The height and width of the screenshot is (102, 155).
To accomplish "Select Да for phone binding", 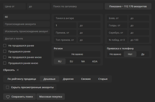I will tap(143, 54).
